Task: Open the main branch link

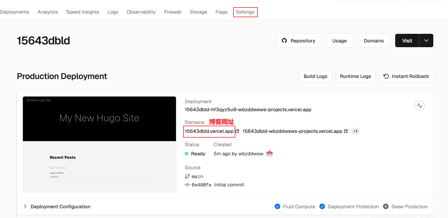Action: pyautogui.click(x=197, y=176)
